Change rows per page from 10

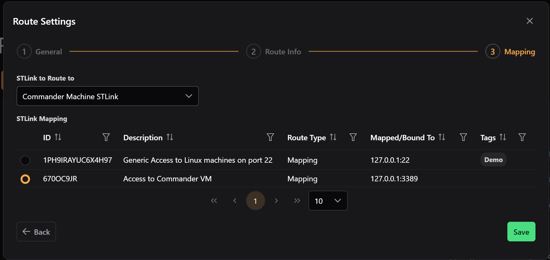click(328, 201)
